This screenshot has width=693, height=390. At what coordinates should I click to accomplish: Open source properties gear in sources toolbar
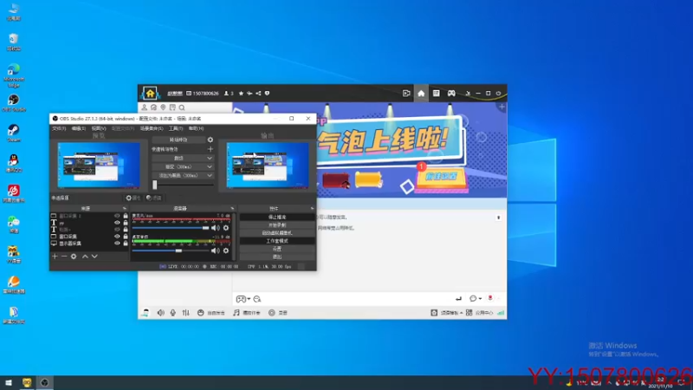(74, 256)
